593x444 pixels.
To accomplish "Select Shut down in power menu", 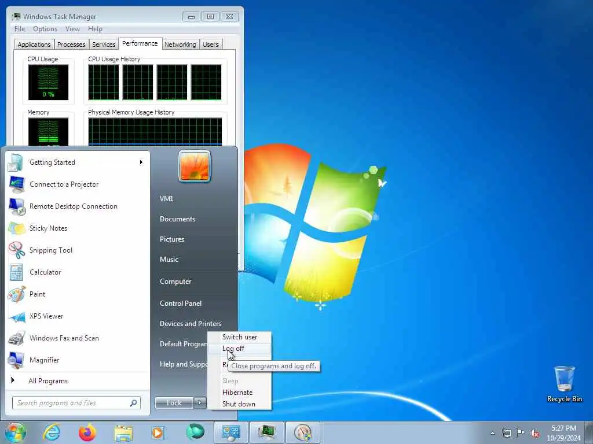I will coord(240,404).
